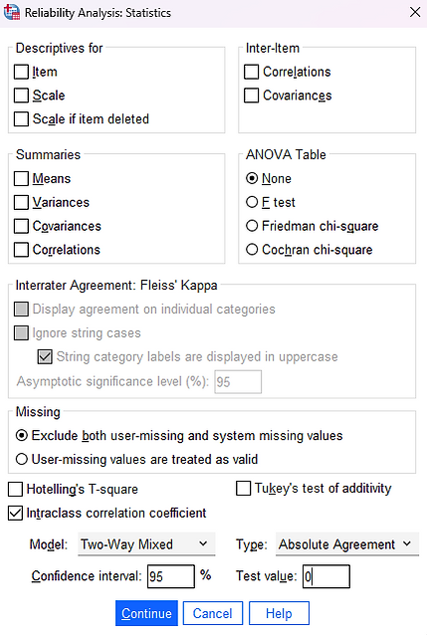Image resolution: width=427 pixels, height=635 pixels.
Task: Select F test ANOVA radio button
Action: coord(252,202)
